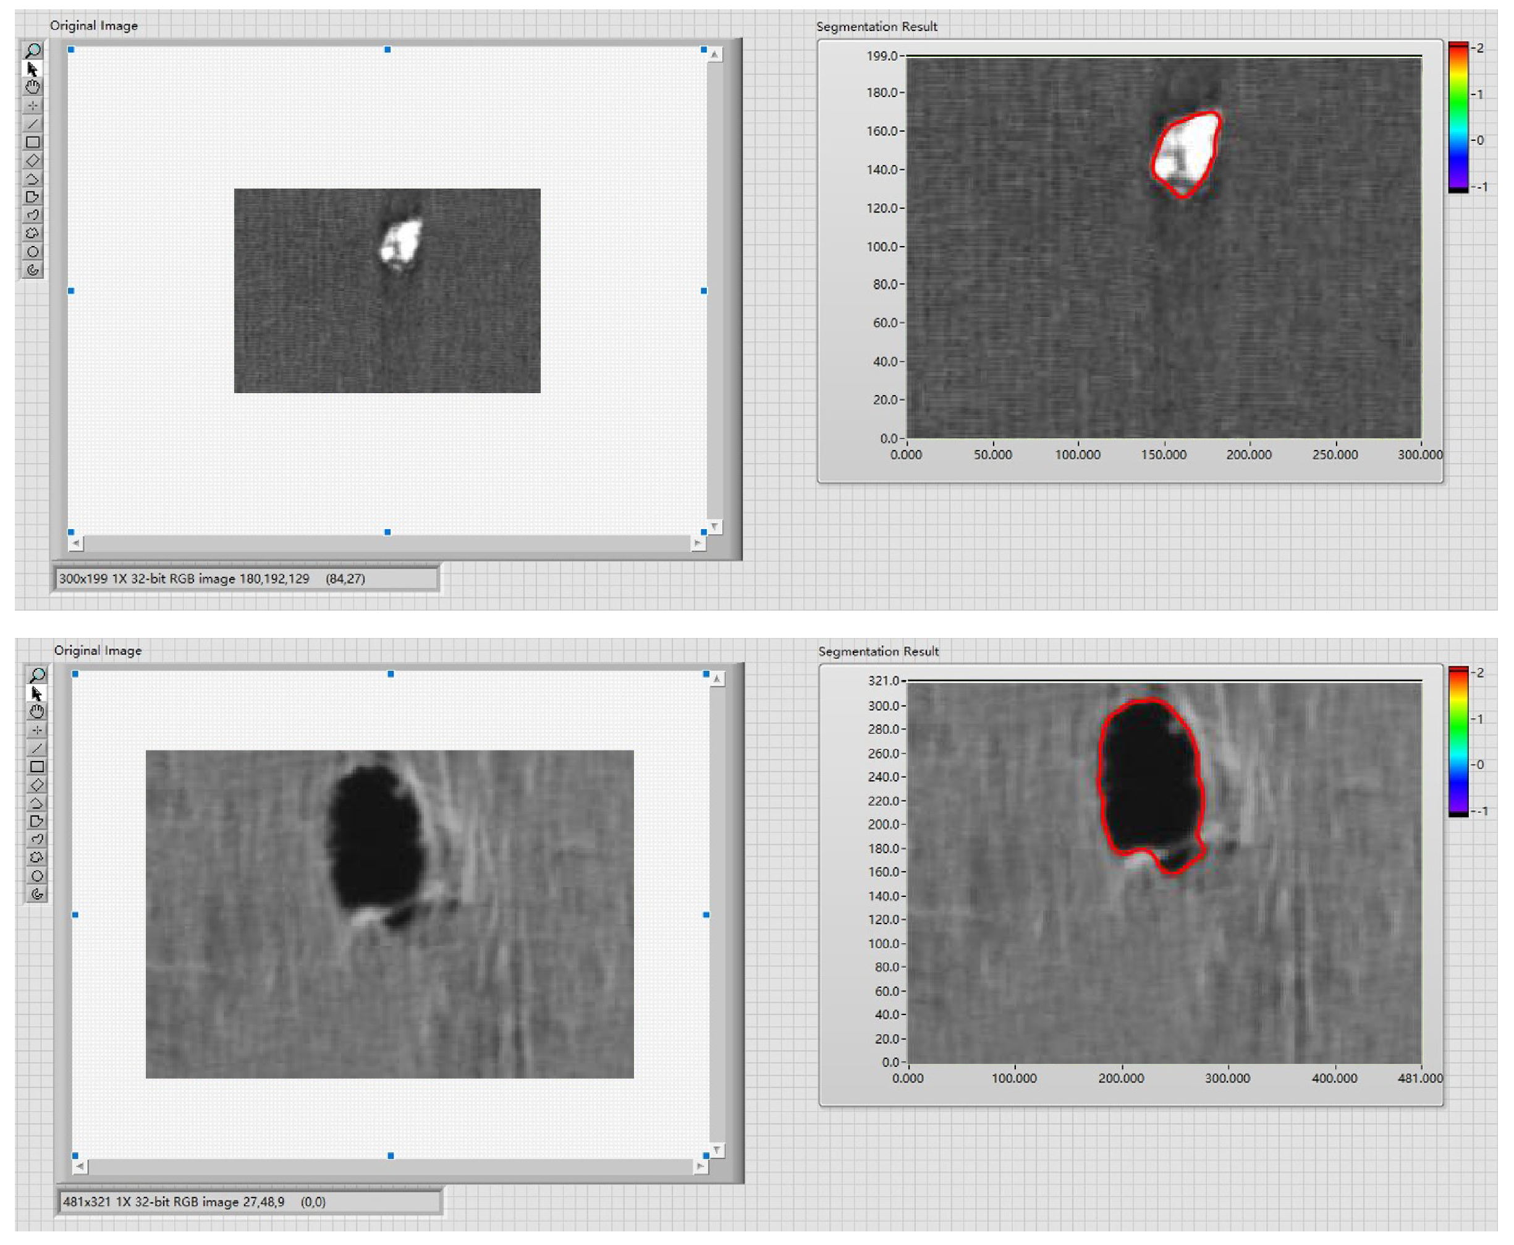Click the color ramp beside the 199.0 segmentation graph

[1458, 117]
